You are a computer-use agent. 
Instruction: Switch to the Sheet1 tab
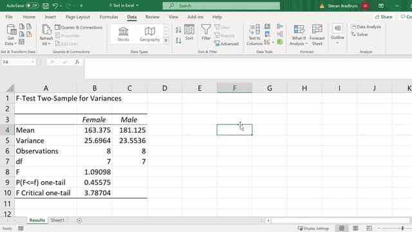[57, 220]
